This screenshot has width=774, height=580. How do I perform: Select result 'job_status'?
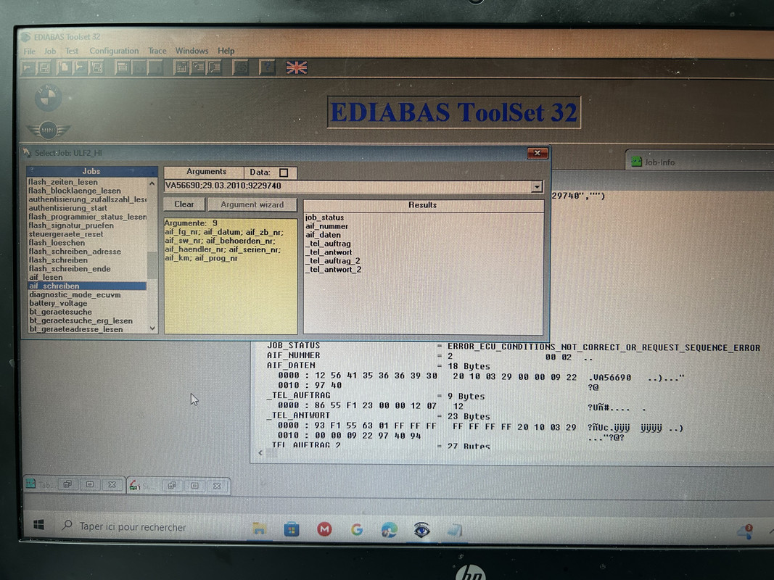tap(324, 217)
